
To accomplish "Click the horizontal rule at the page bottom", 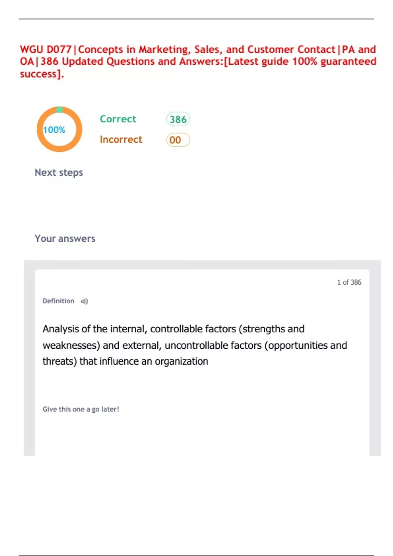I will coord(196,555).
